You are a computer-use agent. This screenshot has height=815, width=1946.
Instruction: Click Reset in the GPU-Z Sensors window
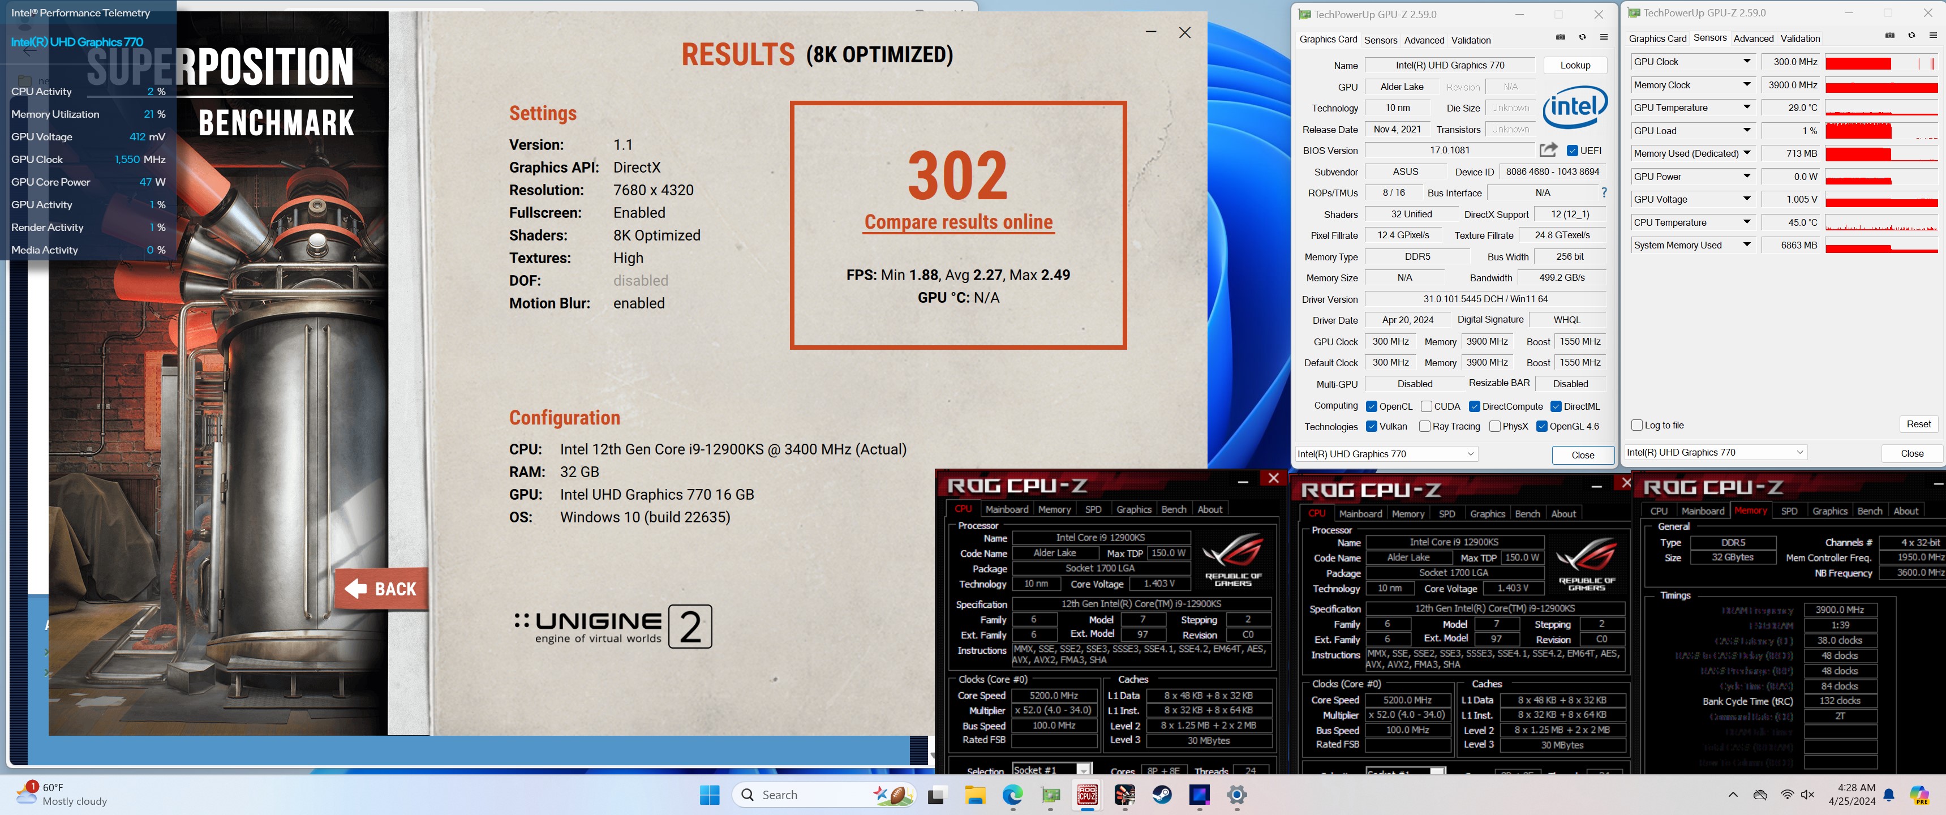[x=1918, y=424]
